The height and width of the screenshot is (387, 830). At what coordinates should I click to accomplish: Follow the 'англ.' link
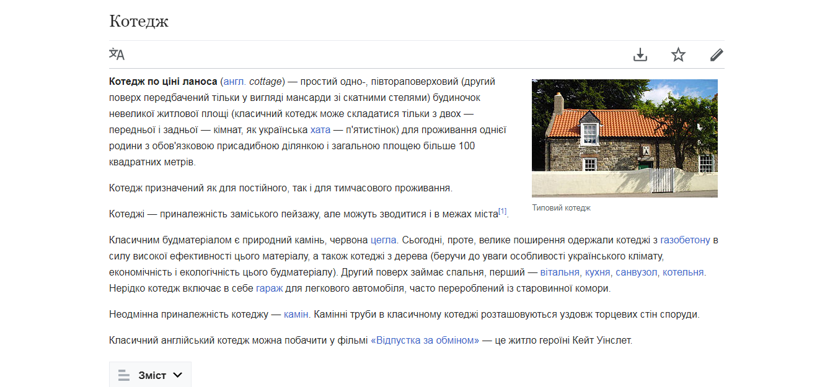coord(234,82)
